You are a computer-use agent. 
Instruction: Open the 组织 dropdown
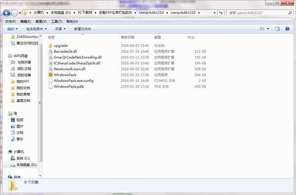click(12, 29)
